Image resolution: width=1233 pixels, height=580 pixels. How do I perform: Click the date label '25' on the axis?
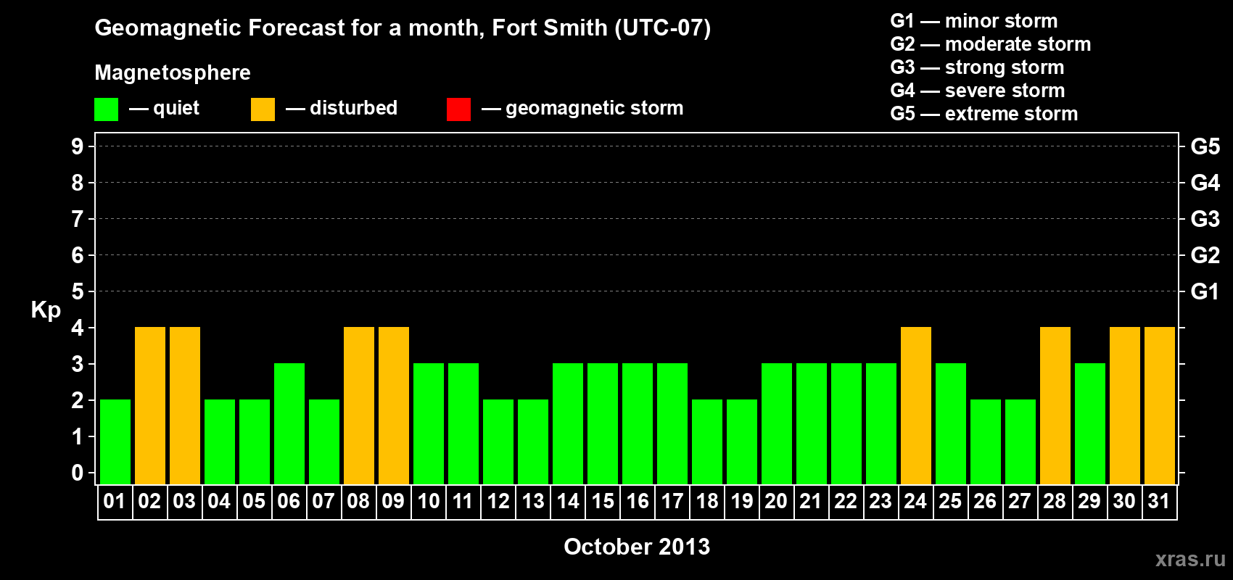pyautogui.click(x=950, y=502)
